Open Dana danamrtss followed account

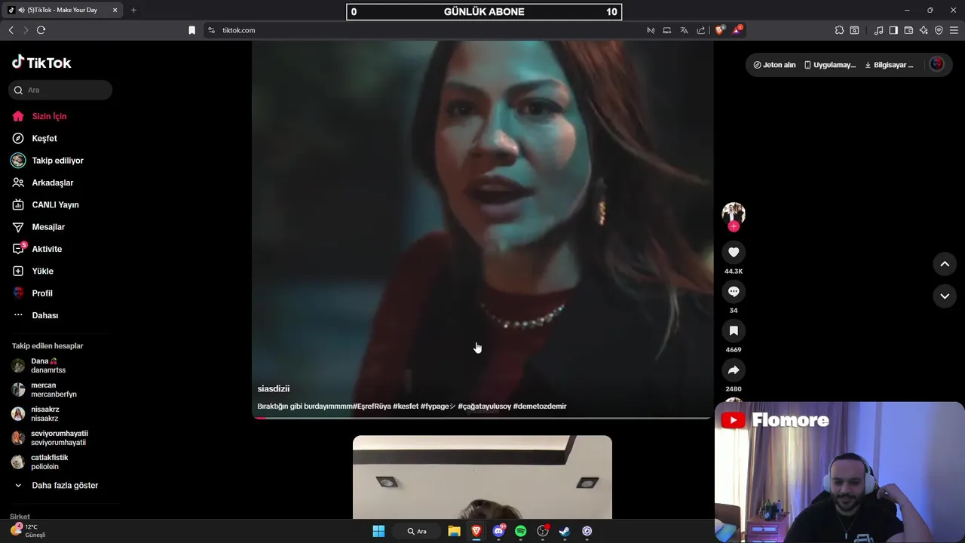pyautogui.click(x=48, y=366)
